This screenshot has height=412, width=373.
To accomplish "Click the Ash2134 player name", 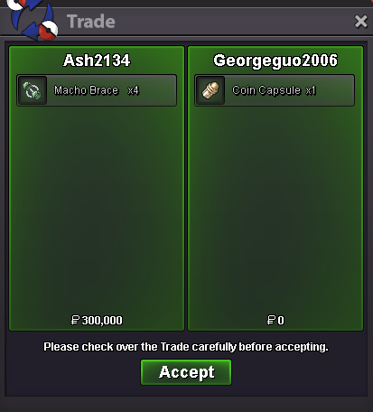I will (x=97, y=61).
